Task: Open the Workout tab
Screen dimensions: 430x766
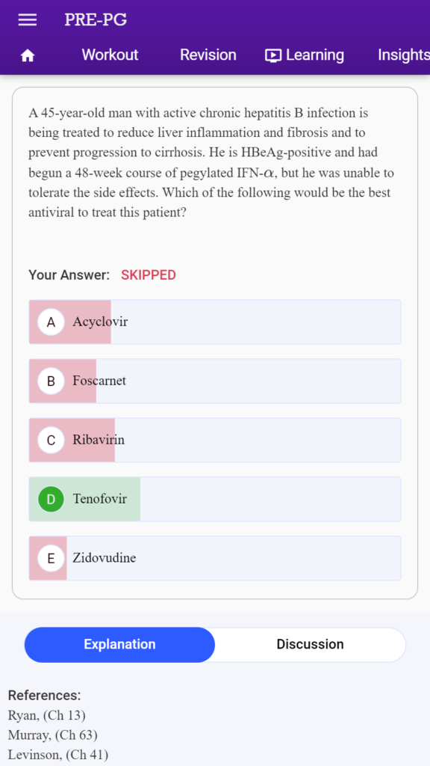Action: pyautogui.click(x=110, y=55)
